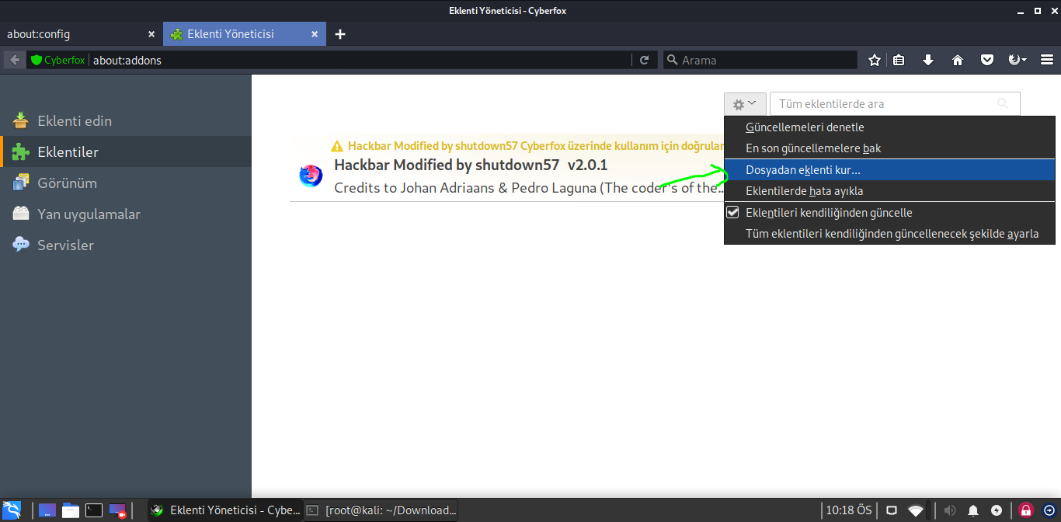
Task: Click the browser back arrow button
Action: (x=15, y=60)
